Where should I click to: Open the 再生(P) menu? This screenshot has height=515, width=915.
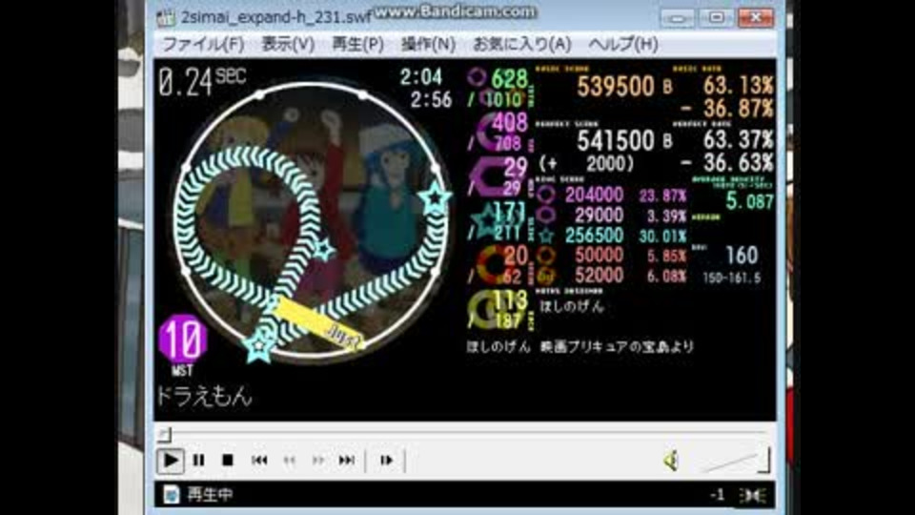[x=357, y=45]
